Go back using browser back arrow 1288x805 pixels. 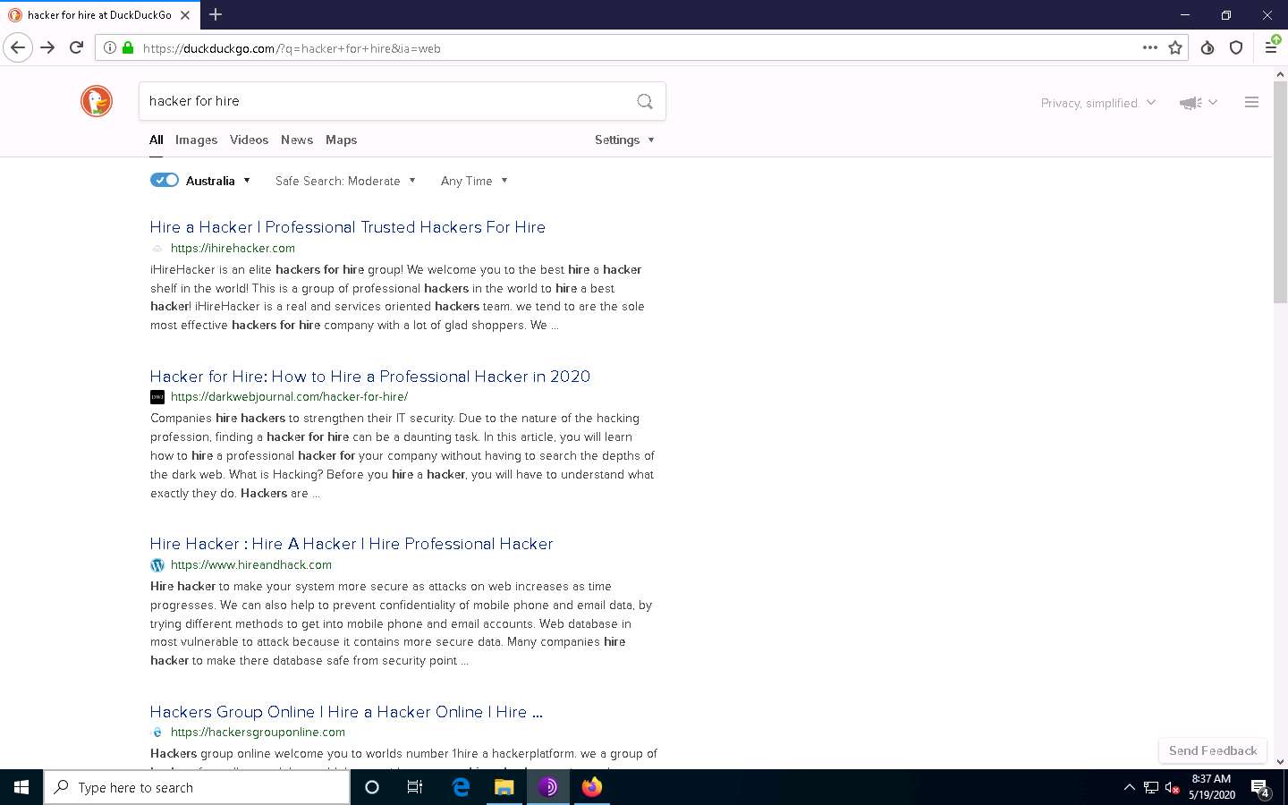[18, 48]
